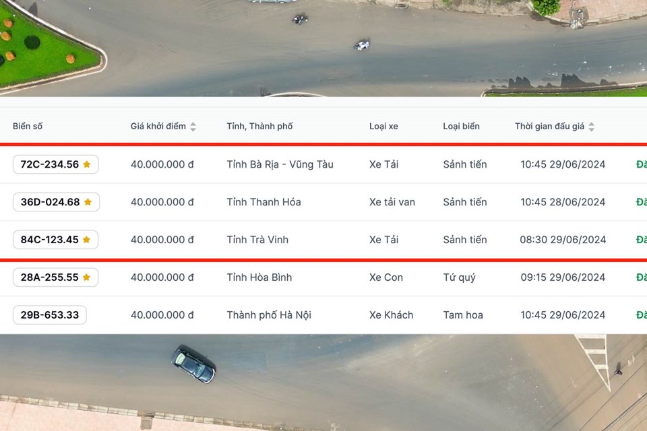The width and height of the screenshot is (647, 431).
Task: Sort by Giá khởi điểm using arrow icon
Action: 193,127
